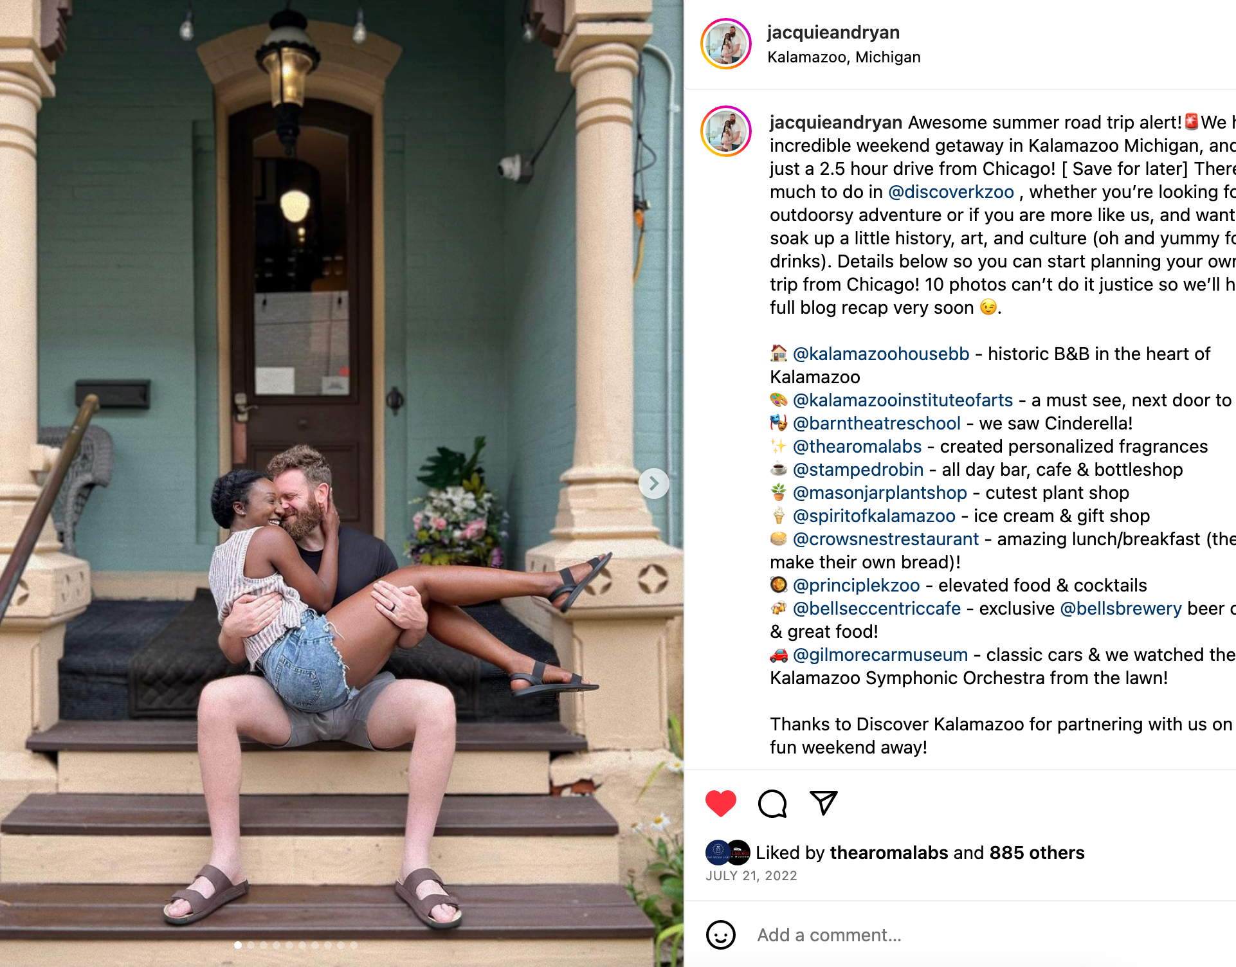Viewport: 1236px width, 967px height.
Task: Open thearomalabs from liked-by line
Action: (x=889, y=853)
